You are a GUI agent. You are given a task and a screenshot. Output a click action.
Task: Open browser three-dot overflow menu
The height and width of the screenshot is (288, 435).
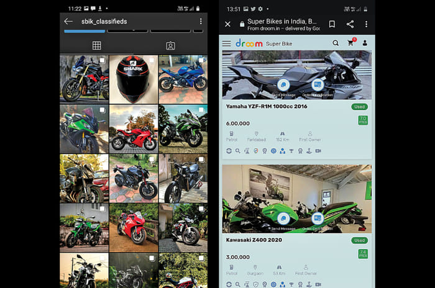click(x=367, y=24)
